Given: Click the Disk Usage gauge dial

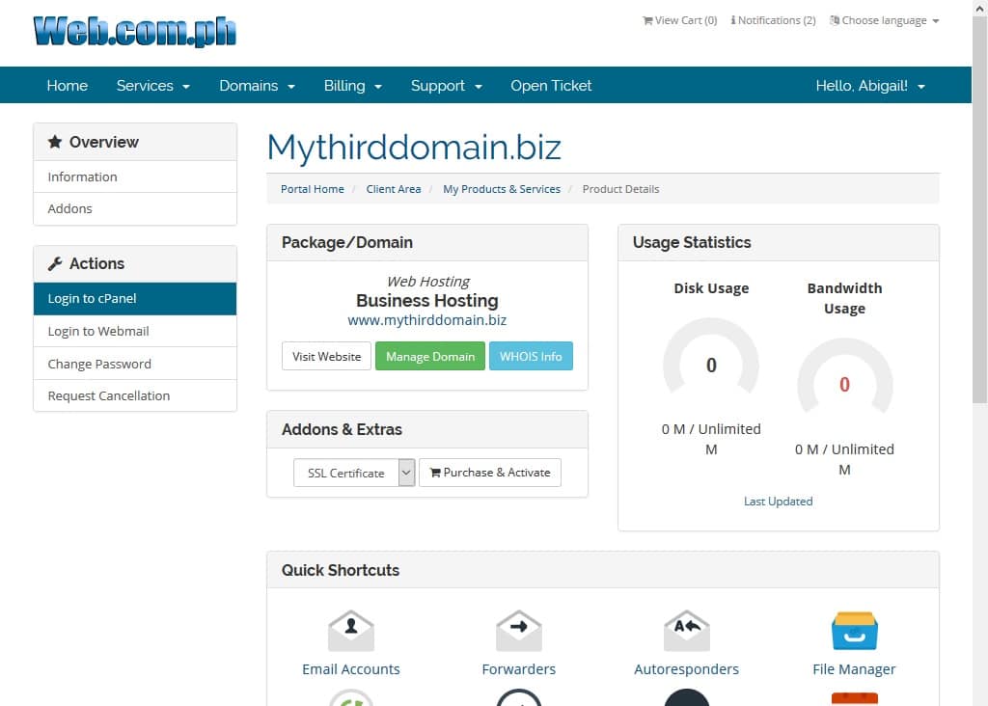Looking at the screenshot, I should pyautogui.click(x=711, y=358).
